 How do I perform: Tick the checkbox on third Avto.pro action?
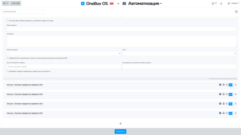[227, 104]
